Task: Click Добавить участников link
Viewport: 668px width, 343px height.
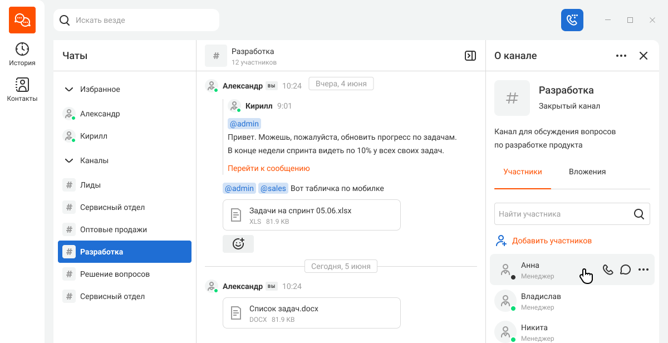Action: pos(552,241)
